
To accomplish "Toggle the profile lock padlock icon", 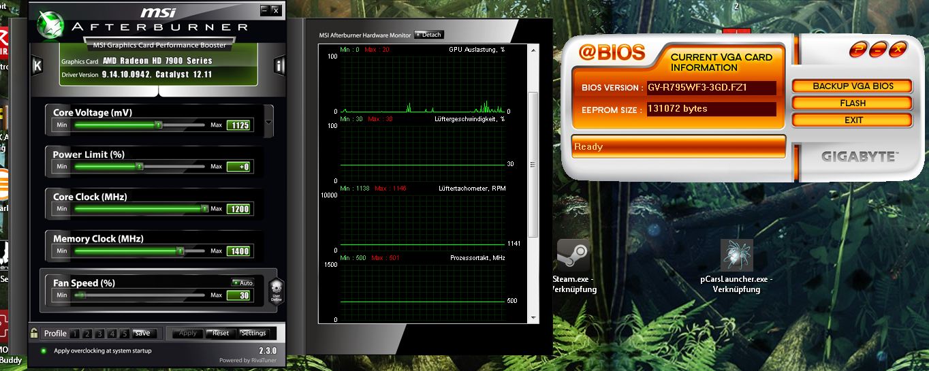I will (x=34, y=333).
